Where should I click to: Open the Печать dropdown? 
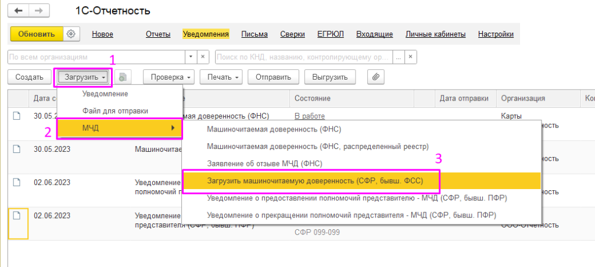click(x=221, y=77)
